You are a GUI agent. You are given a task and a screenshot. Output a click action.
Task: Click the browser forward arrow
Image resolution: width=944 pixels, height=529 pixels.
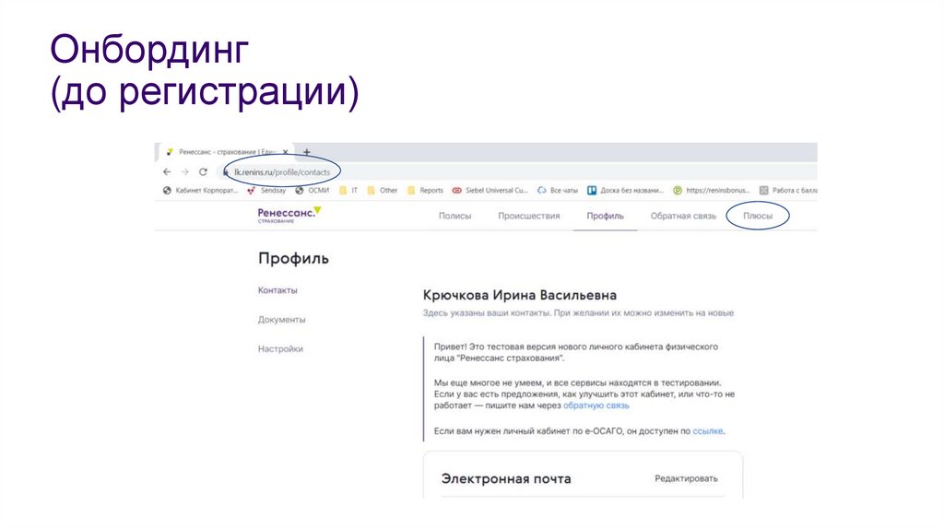[184, 171]
